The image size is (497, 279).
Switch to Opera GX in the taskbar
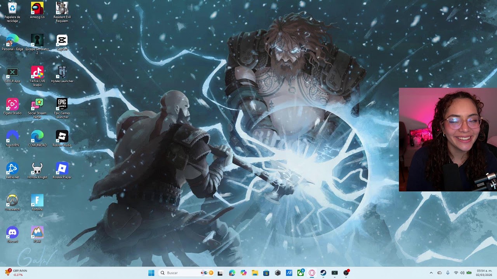pyautogui.click(x=312, y=273)
